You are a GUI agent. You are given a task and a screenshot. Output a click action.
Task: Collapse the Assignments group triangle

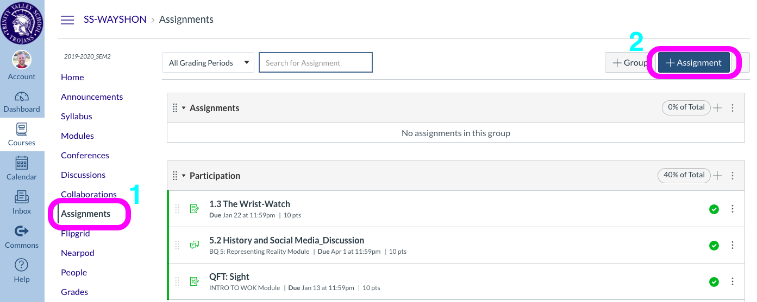click(184, 108)
